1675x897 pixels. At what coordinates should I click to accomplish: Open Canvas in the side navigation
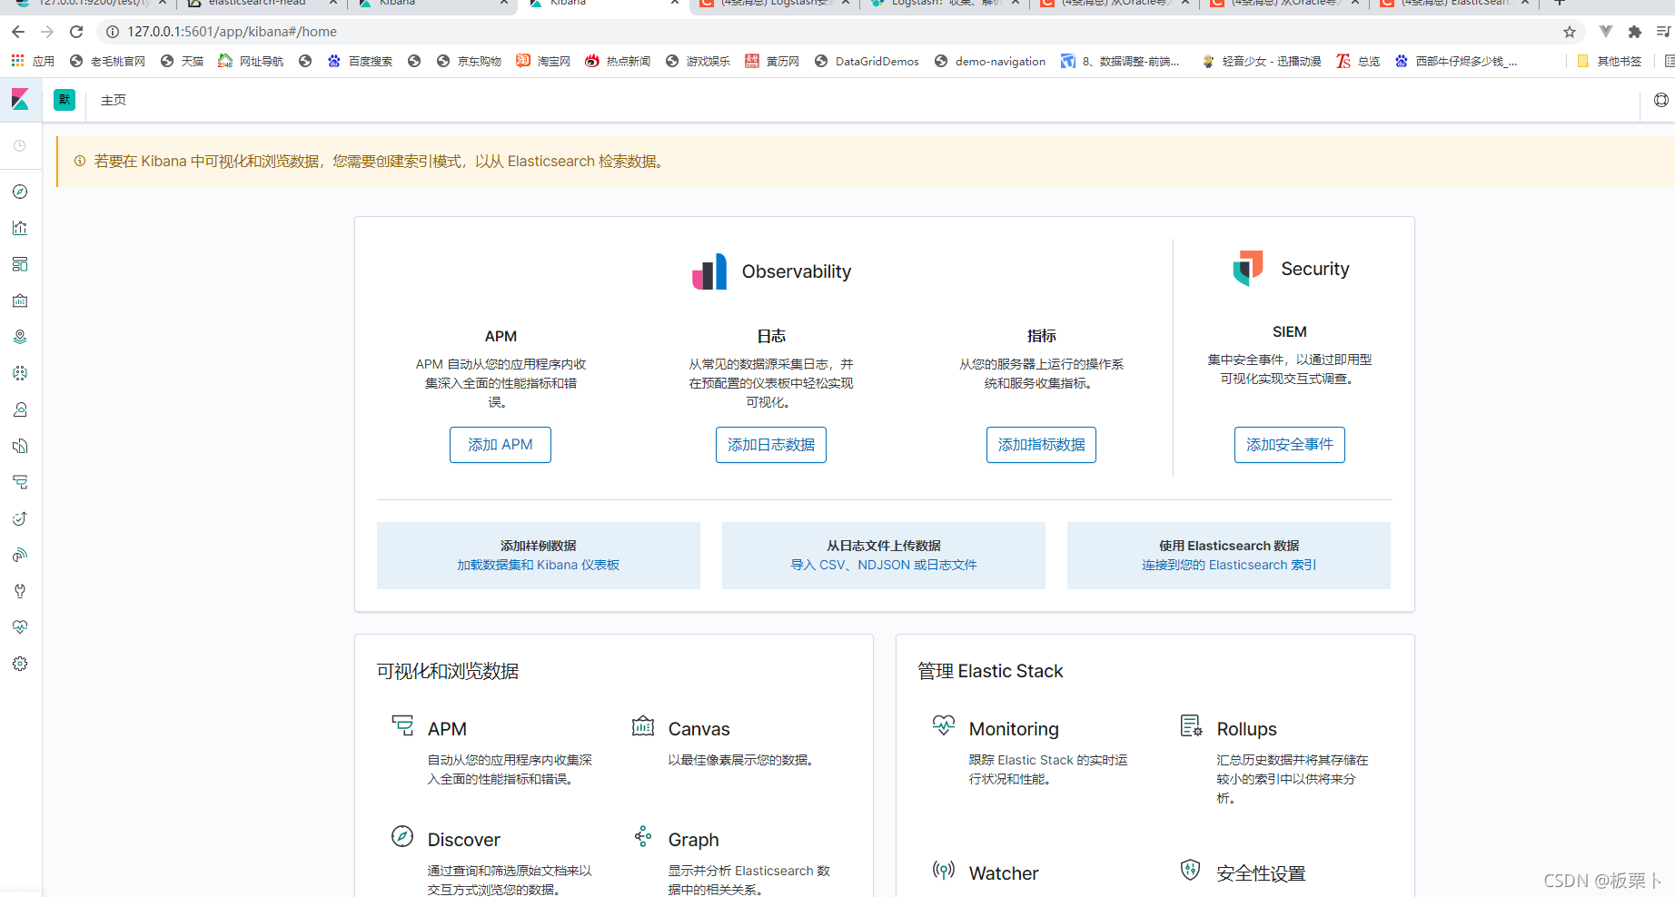(20, 301)
